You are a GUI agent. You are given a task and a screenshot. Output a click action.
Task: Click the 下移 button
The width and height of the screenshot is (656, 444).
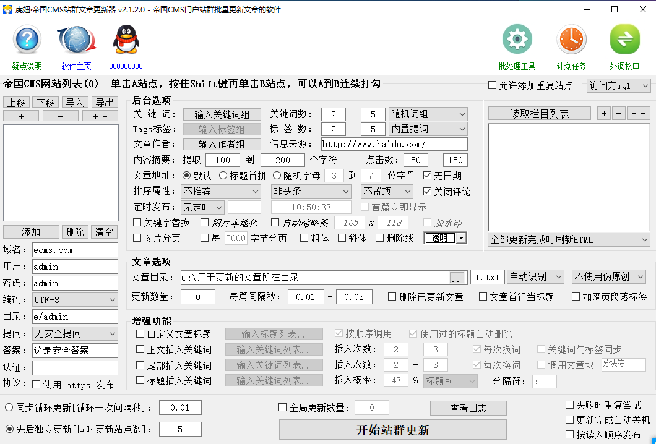[45, 103]
